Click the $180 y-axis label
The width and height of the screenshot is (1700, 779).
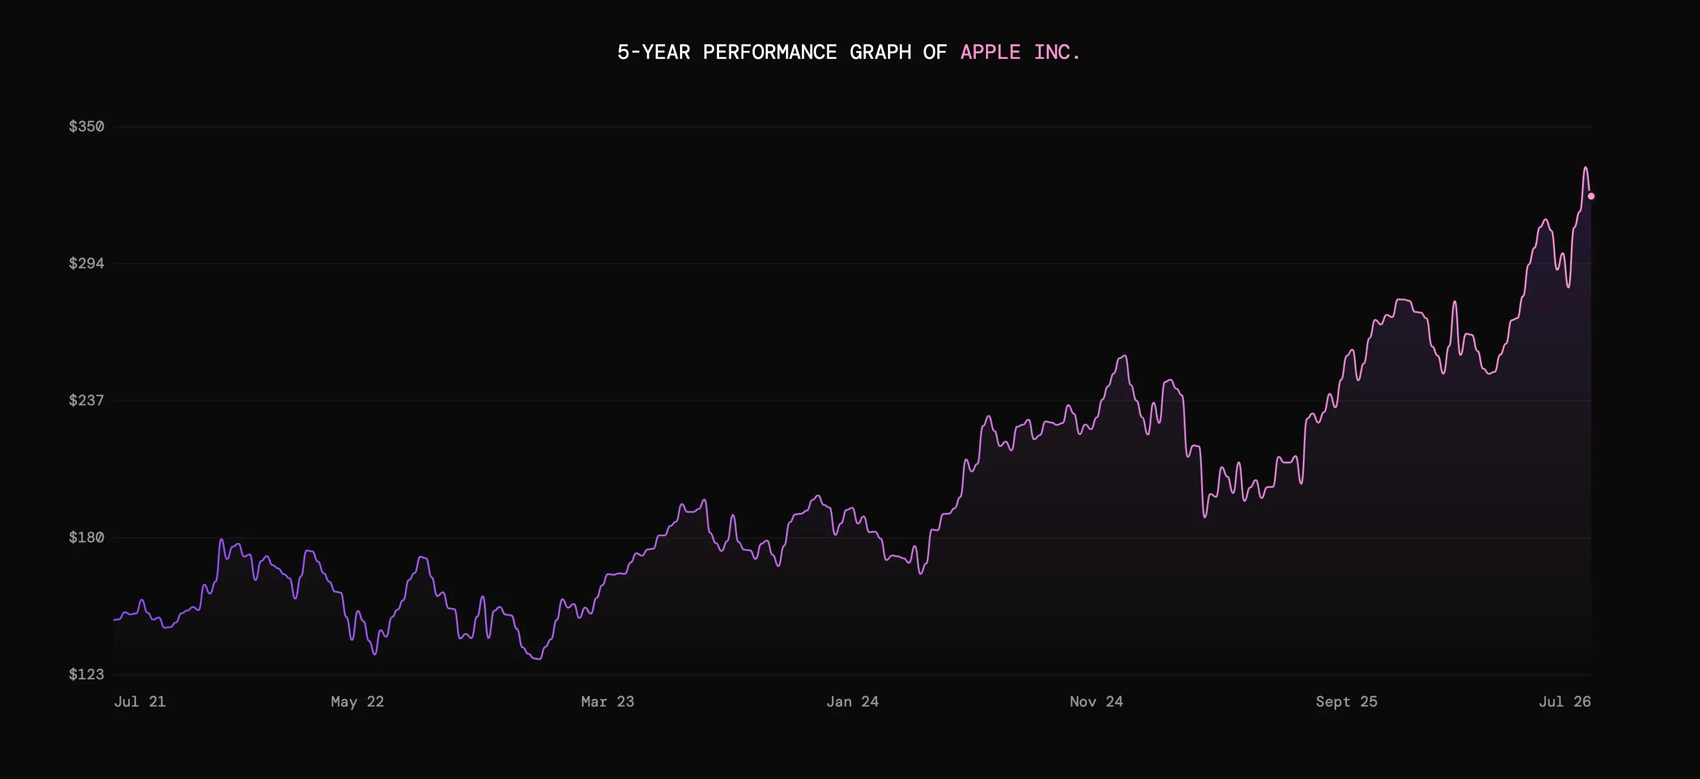pos(87,537)
